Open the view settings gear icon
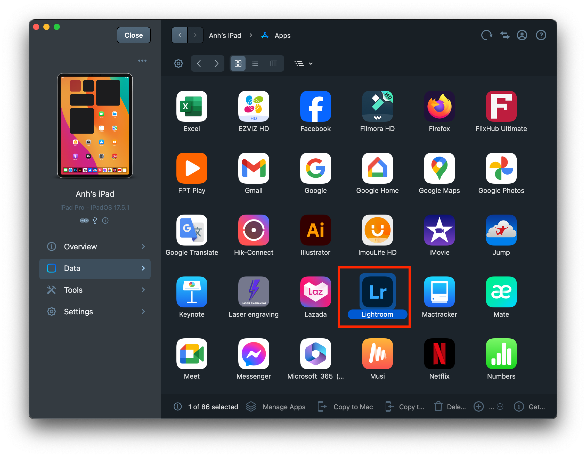The width and height of the screenshot is (586, 457). (x=178, y=63)
